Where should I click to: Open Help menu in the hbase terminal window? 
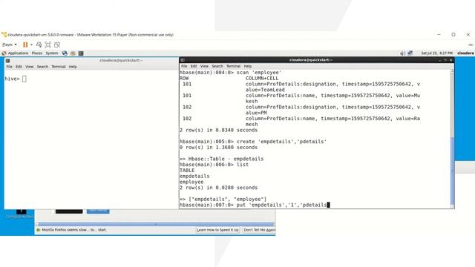[x=248, y=66]
